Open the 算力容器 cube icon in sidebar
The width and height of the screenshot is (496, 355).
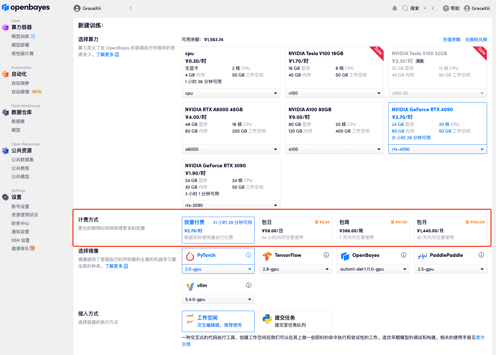pyautogui.click(x=5, y=27)
